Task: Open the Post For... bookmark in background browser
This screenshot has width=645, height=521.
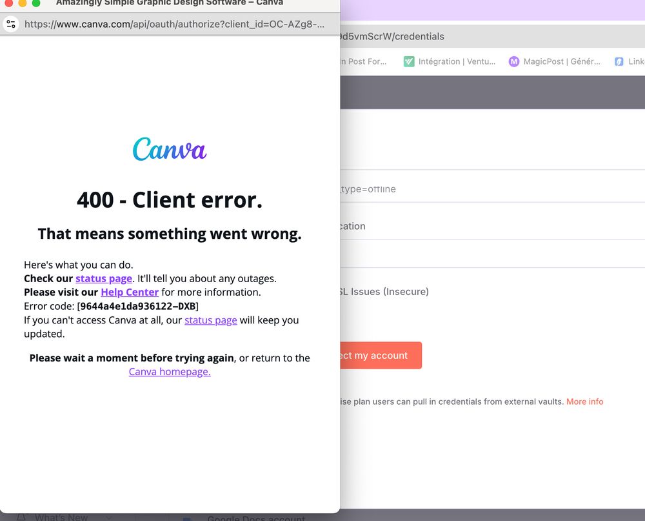Action: 364,62
